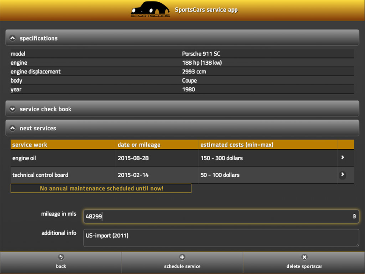Click the 'Porsche 911 SC' model value
Image resolution: width=365 pixels, height=274 pixels.
(201, 54)
